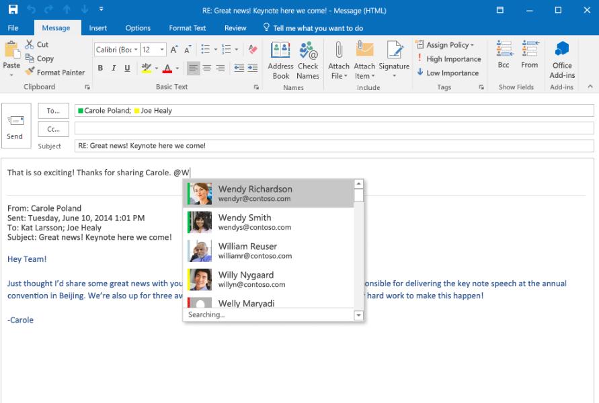Image resolution: width=599 pixels, height=403 pixels.
Task: Toggle Underline formatting
Action: click(x=127, y=68)
